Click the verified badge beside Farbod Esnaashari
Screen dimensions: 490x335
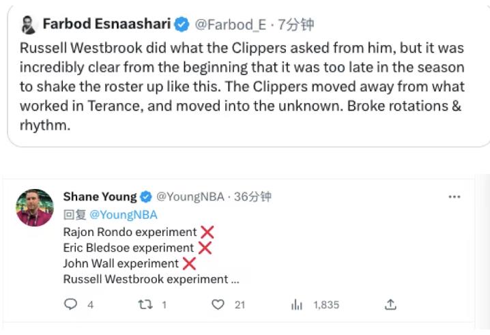pyautogui.click(x=182, y=25)
